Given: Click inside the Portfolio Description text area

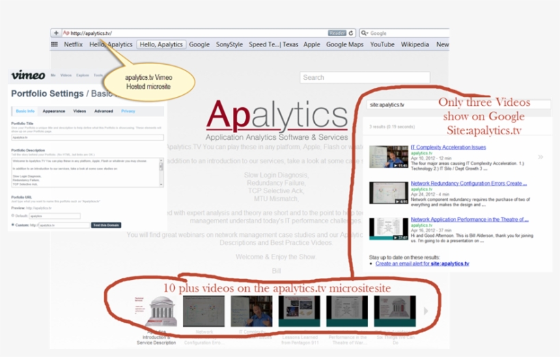Looking at the screenshot, I should click(85, 173).
